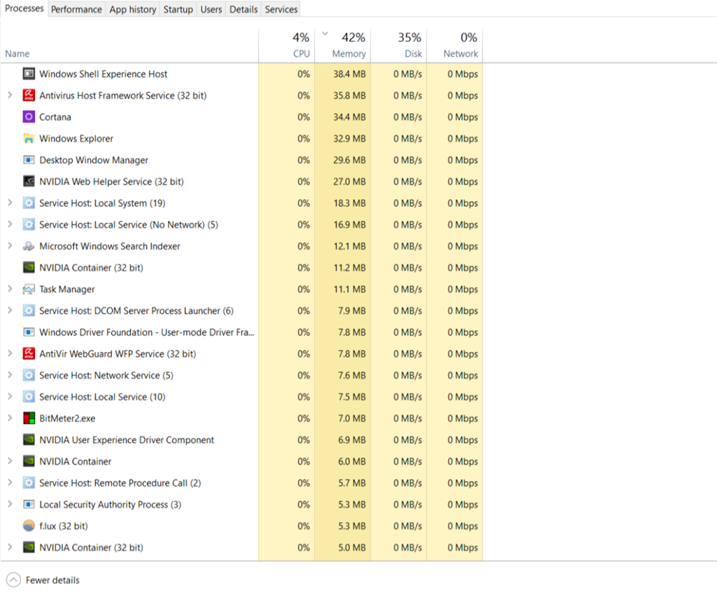Expand the BitMeter2.exe row
717x593 pixels.
10,418
